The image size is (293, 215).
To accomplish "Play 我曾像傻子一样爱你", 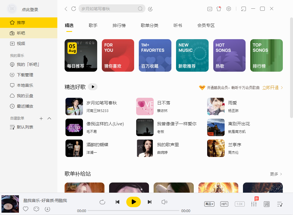I will (177, 124).
